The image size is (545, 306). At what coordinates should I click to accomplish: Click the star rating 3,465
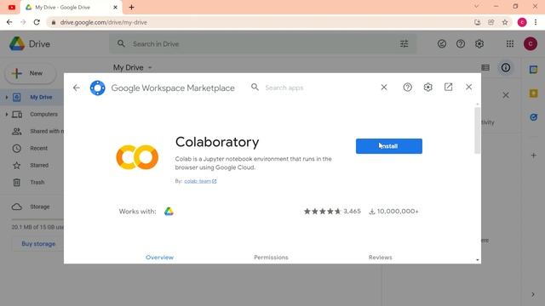332,212
